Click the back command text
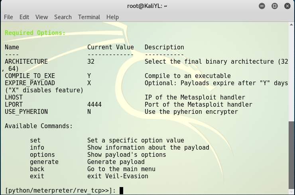The image size is (295, 195). pos(37,169)
